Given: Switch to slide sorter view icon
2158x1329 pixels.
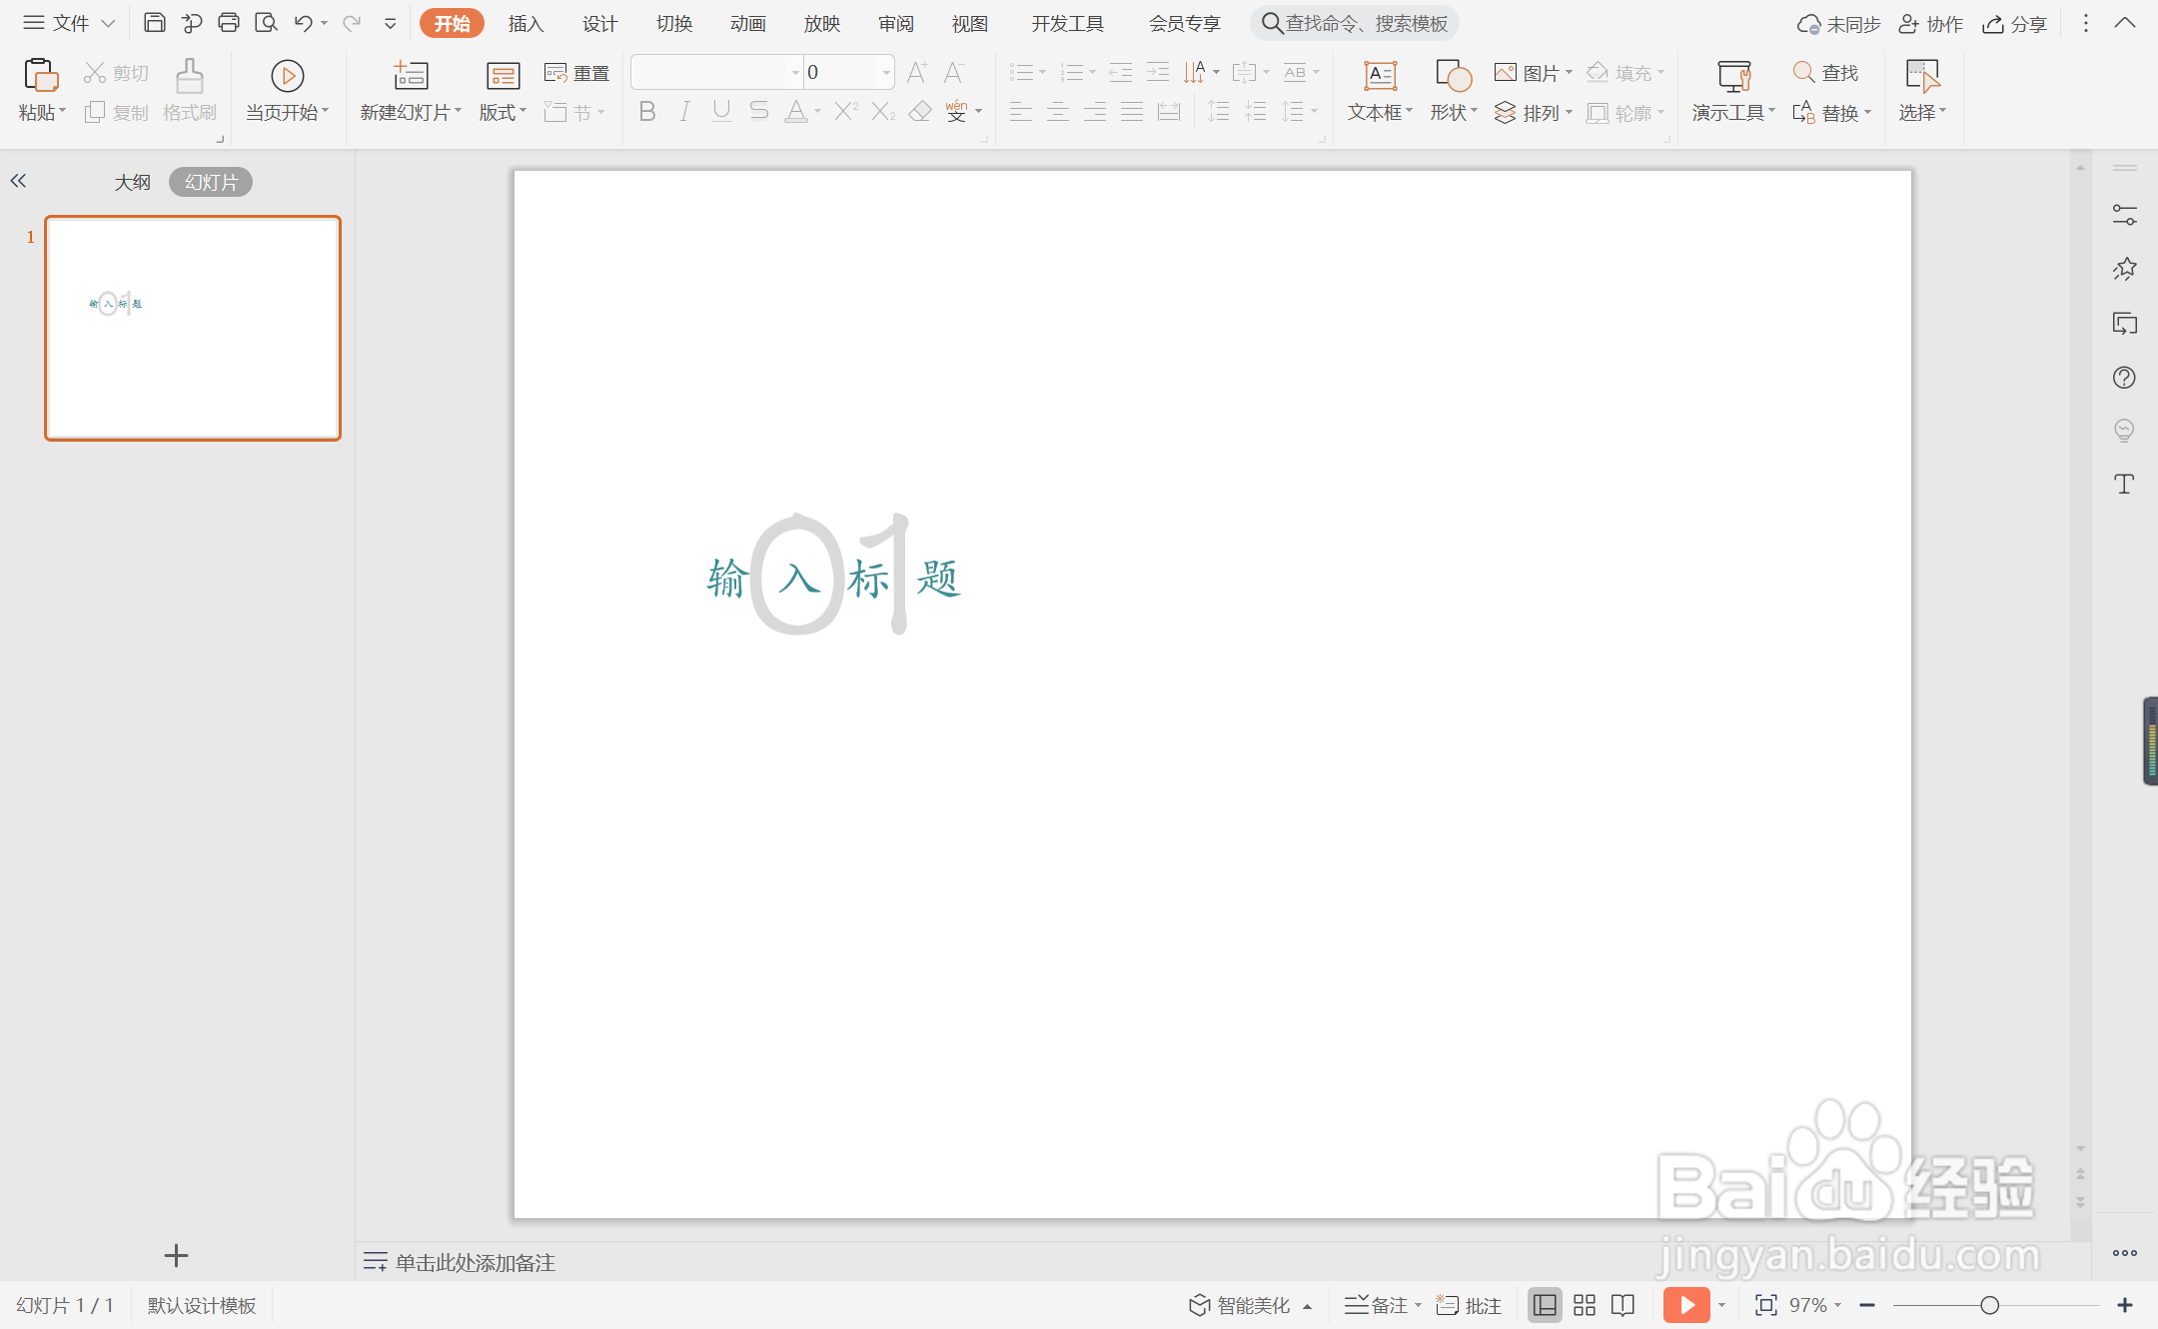Looking at the screenshot, I should tap(1585, 1305).
